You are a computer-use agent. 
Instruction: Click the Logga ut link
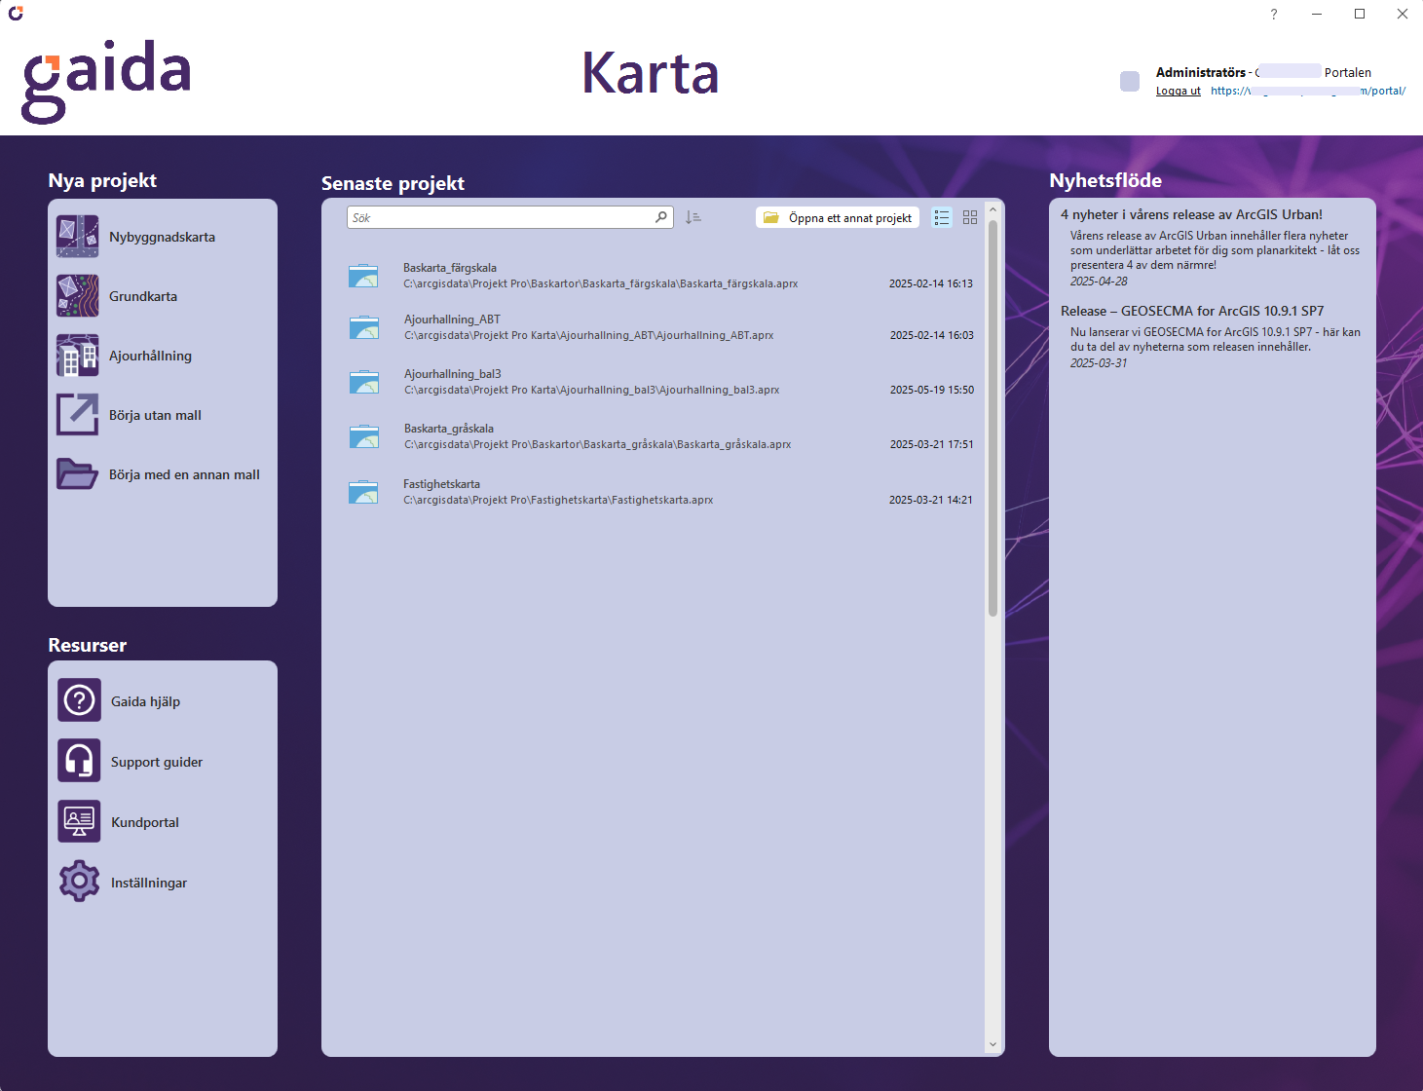(1178, 91)
